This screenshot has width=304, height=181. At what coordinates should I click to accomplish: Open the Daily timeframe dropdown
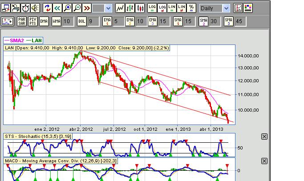[x=226, y=8]
